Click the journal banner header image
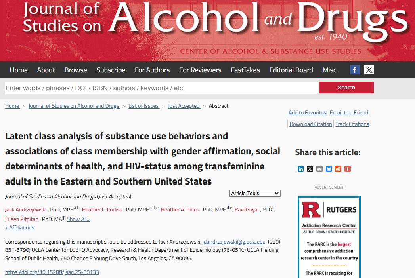The image size is (415, 278). pos(208,30)
